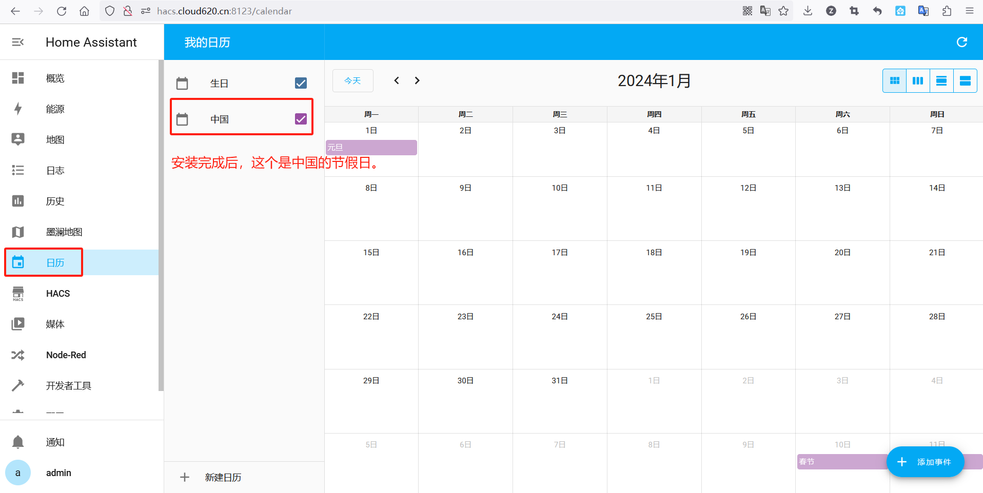
Task: Click the calendar refresh icon
Action: (962, 42)
